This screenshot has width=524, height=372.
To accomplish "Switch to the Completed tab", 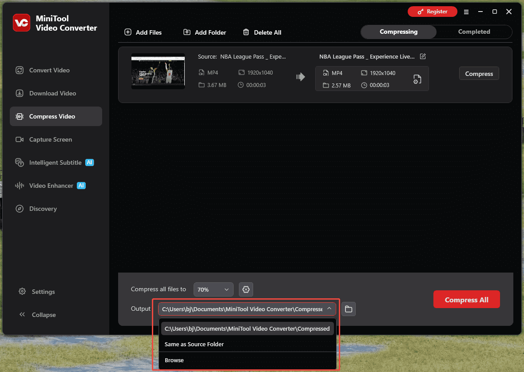I will coord(474,32).
